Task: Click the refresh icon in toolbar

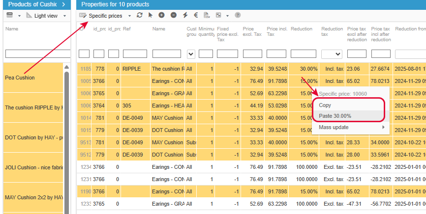Action: point(139,15)
